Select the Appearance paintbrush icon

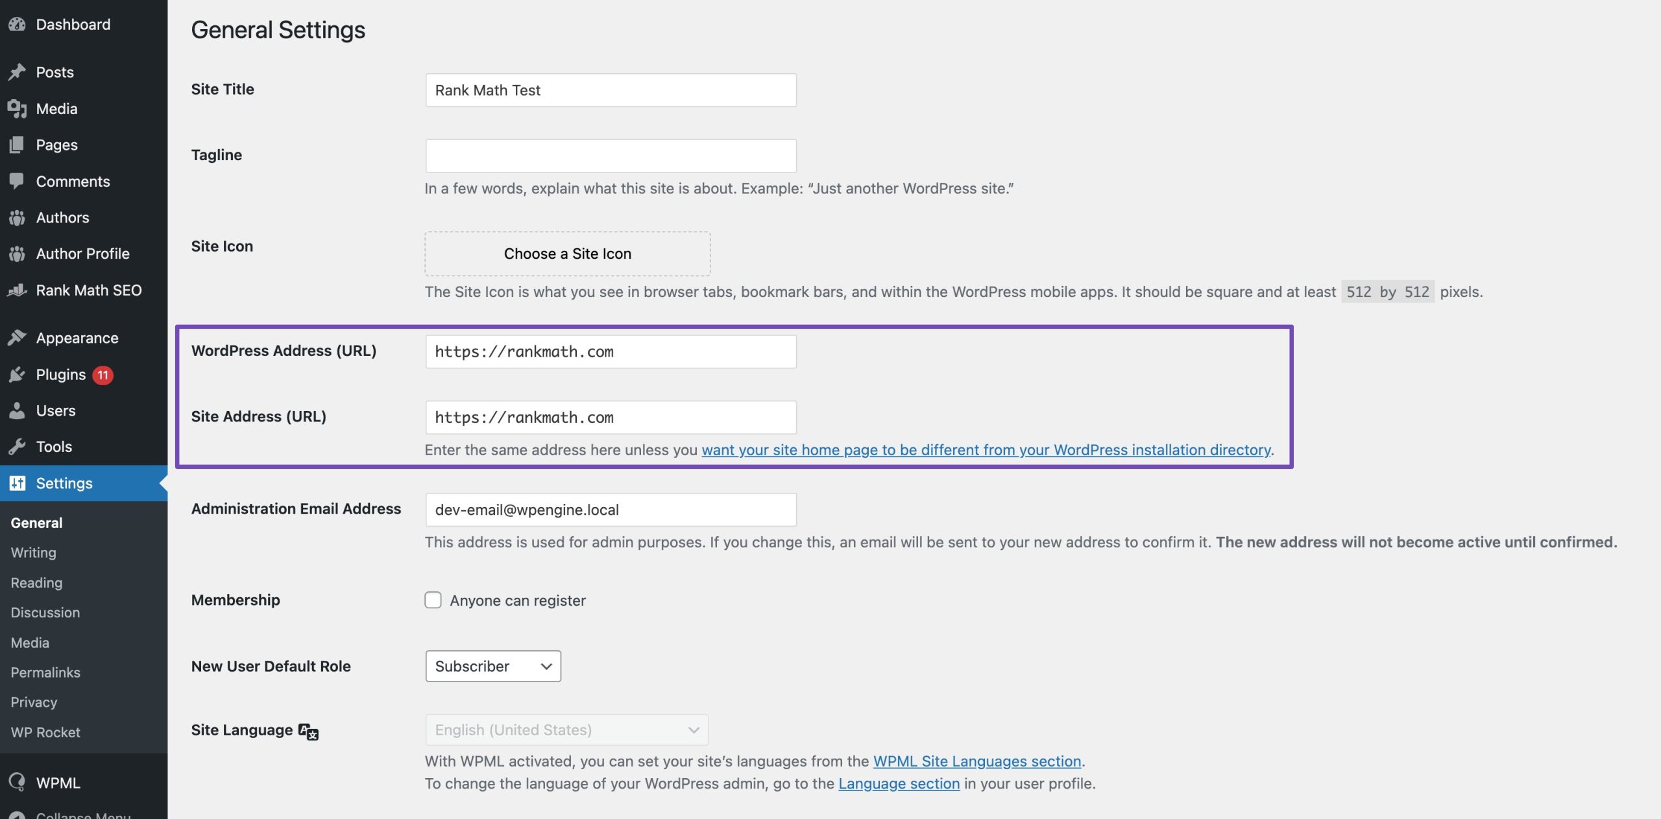(18, 337)
